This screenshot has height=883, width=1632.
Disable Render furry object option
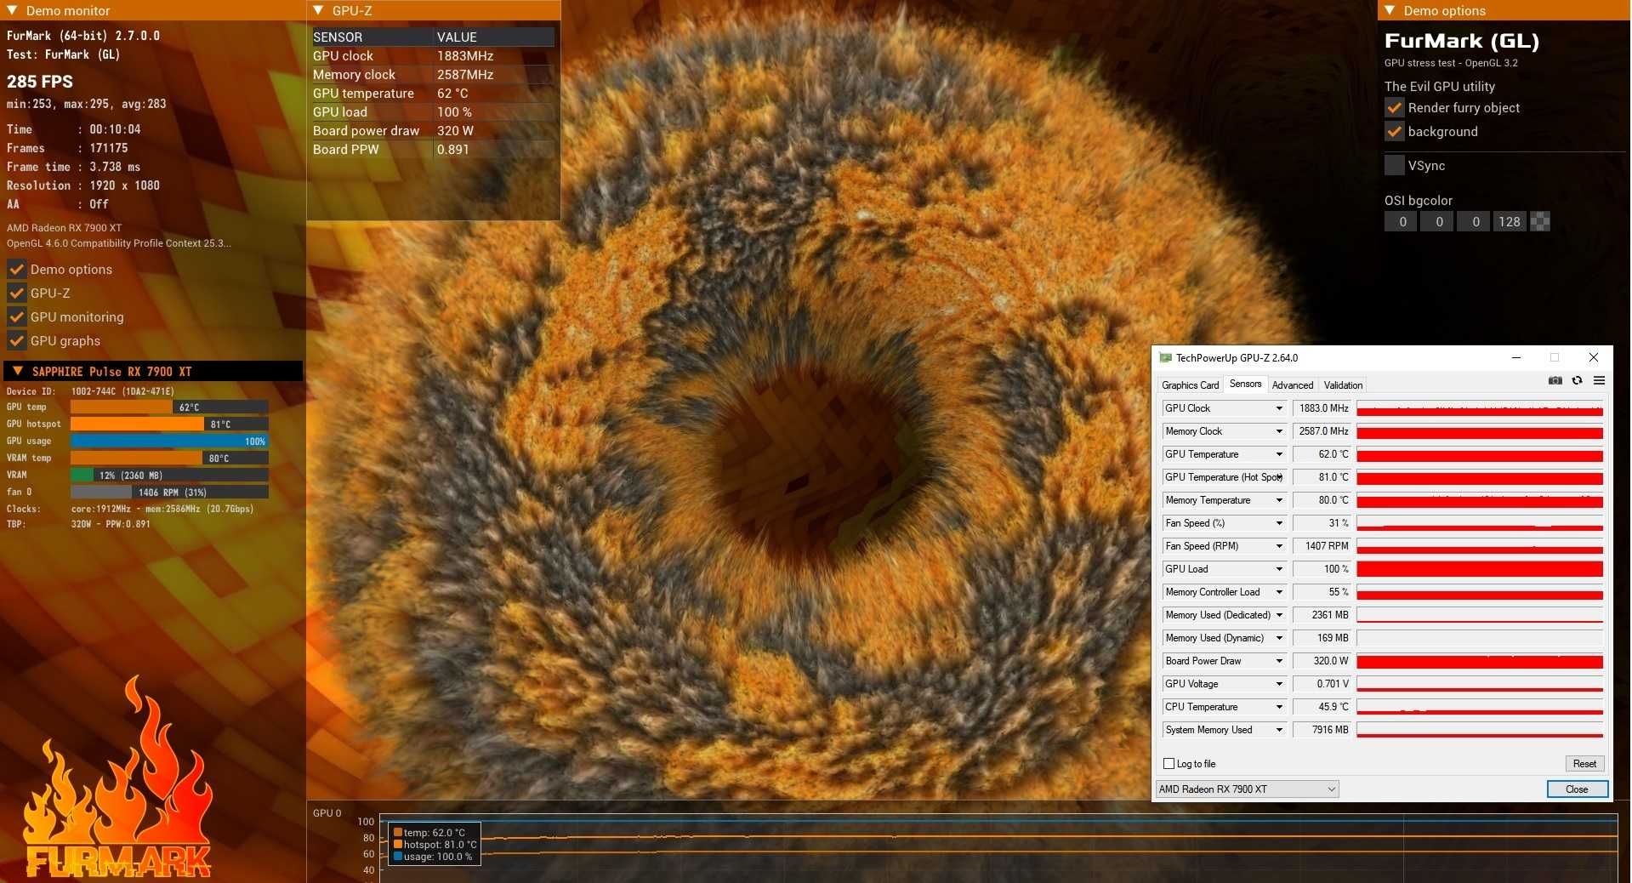click(x=1394, y=108)
